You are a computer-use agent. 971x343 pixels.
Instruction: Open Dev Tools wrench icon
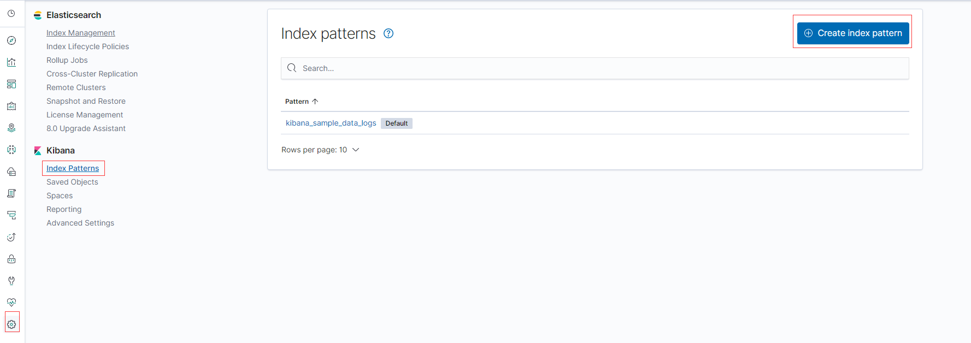11,281
